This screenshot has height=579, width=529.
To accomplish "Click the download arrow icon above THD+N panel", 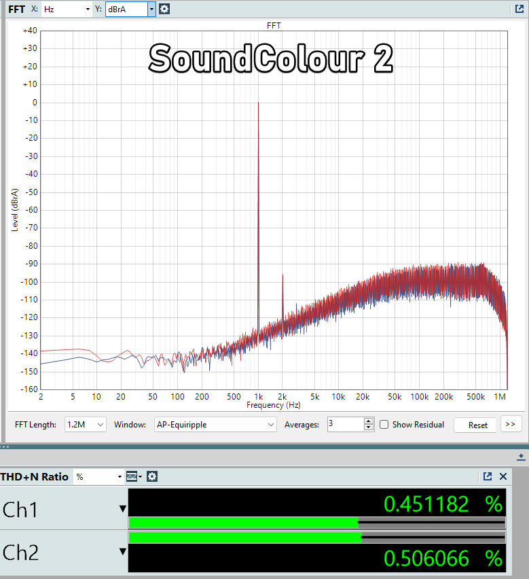I will (521, 456).
